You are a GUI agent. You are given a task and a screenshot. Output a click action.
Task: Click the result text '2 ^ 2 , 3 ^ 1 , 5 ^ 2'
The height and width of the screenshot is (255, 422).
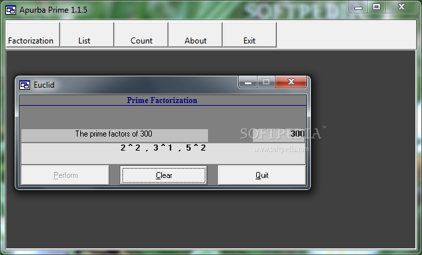click(x=163, y=148)
